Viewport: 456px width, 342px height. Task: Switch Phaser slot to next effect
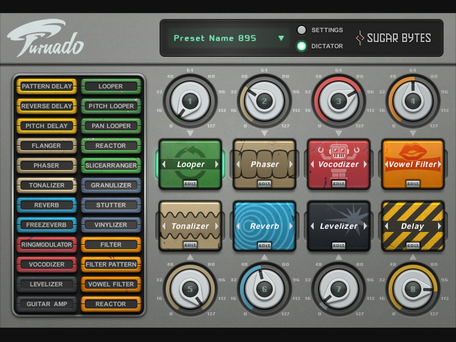tap(291, 164)
